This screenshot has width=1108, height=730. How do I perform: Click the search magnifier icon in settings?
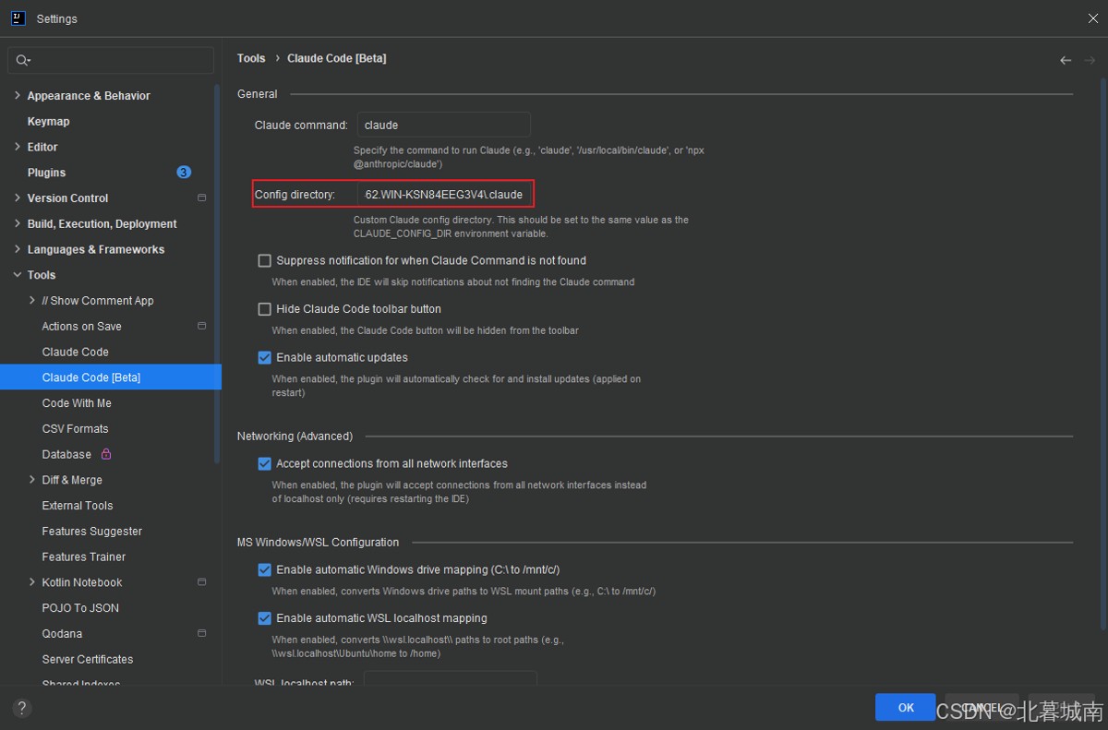coord(23,60)
